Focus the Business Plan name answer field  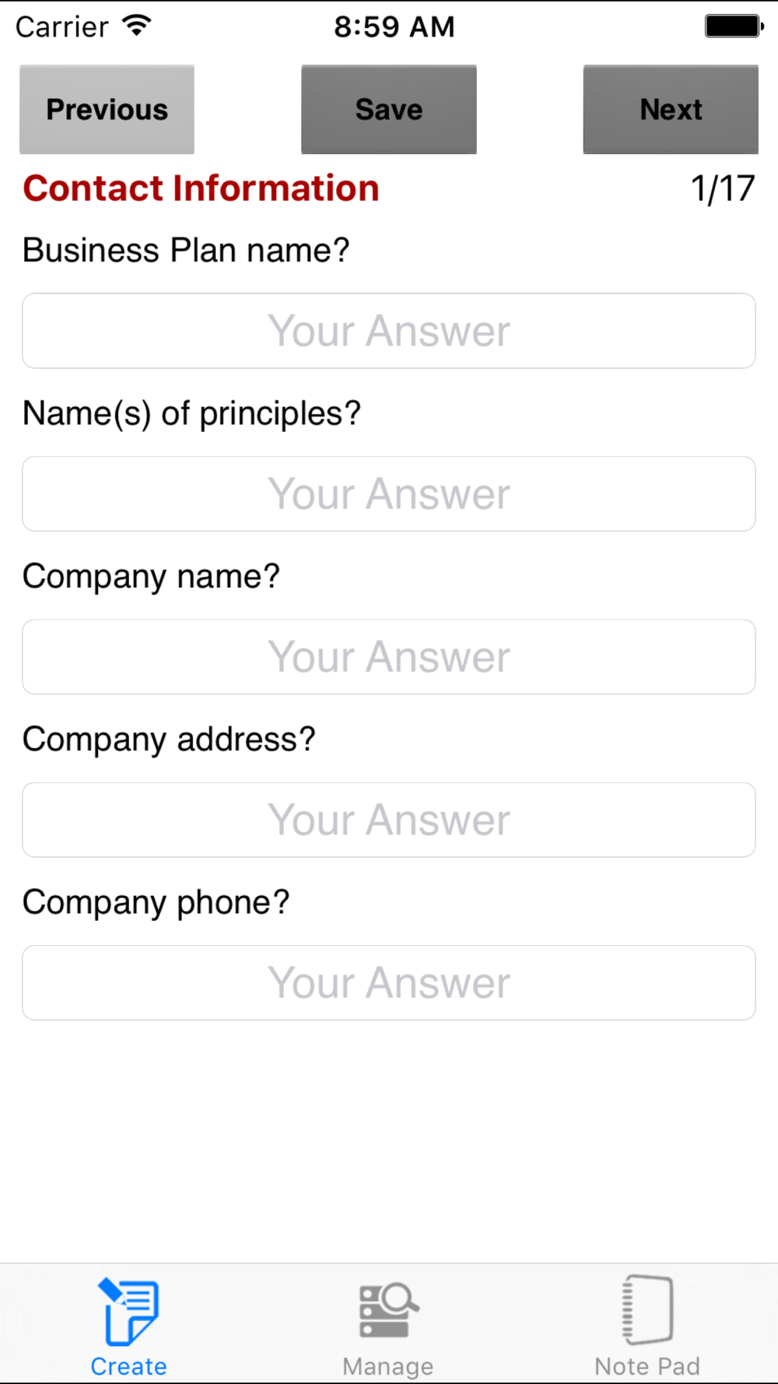[389, 331]
